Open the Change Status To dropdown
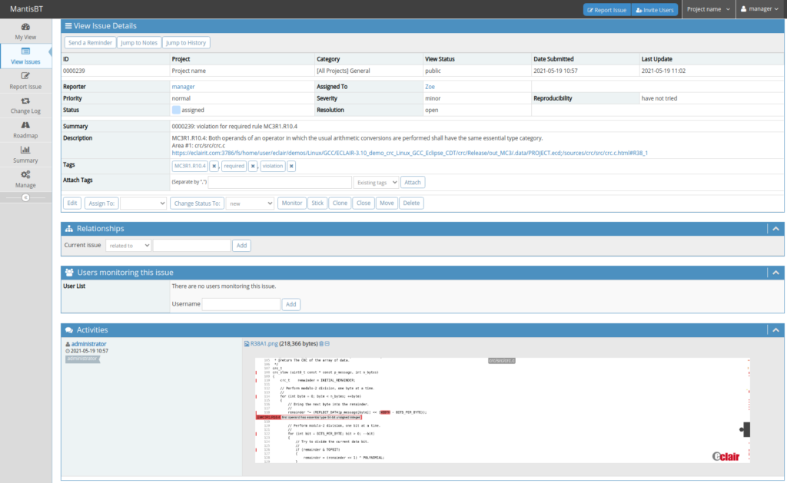The image size is (787, 483). pyautogui.click(x=250, y=203)
